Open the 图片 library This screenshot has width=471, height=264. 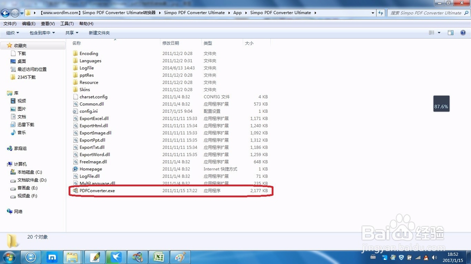click(x=22, y=109)
